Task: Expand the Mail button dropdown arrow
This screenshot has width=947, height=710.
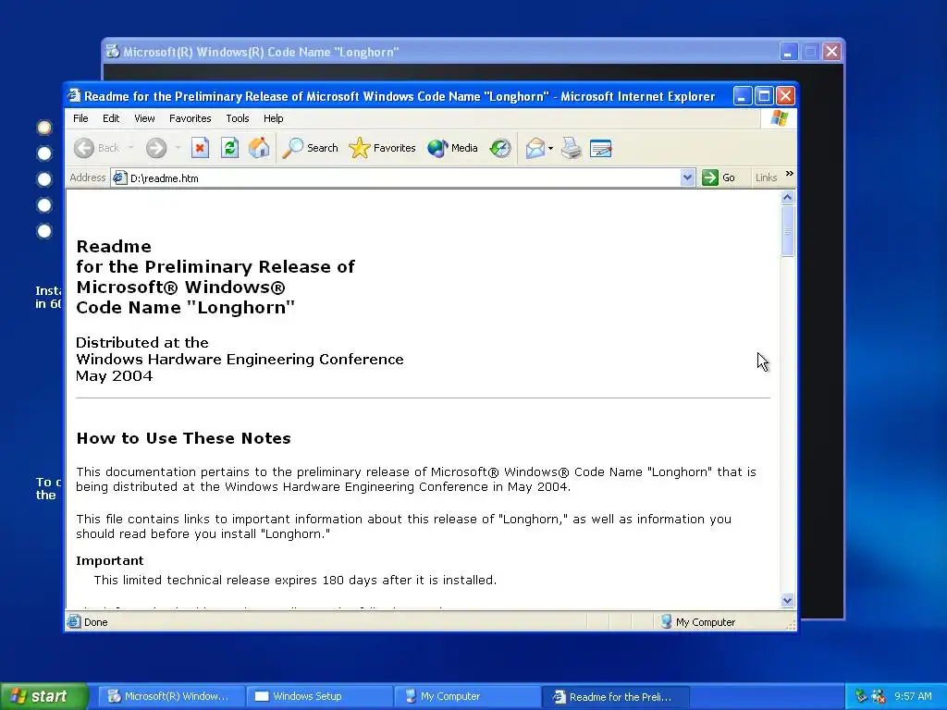Action: click(x=551, y=148)
